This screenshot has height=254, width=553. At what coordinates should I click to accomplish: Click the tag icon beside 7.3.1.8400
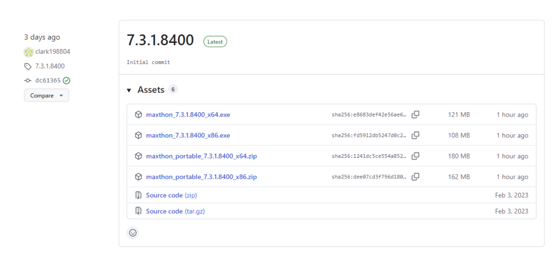[28, 66]
